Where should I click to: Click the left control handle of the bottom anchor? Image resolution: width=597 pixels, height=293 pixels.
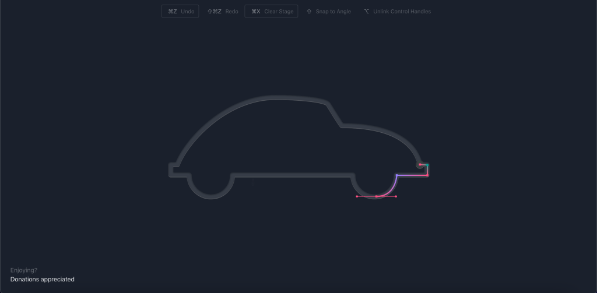(357, 196)
